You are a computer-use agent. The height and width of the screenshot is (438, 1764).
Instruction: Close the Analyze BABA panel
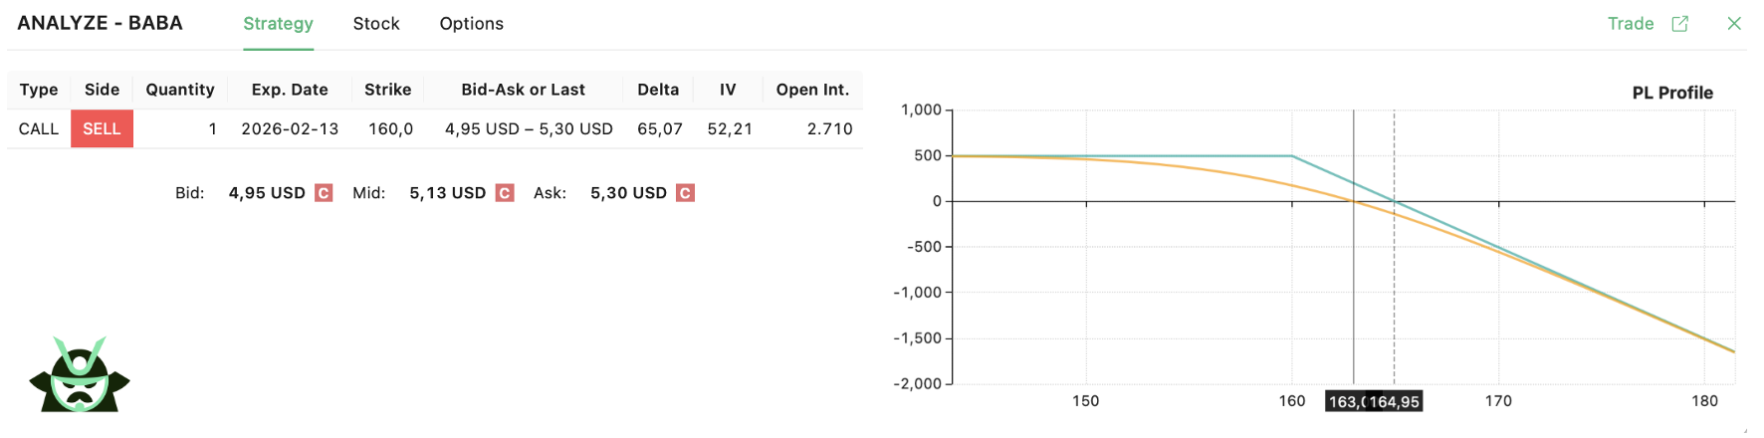pos(1734,24)
